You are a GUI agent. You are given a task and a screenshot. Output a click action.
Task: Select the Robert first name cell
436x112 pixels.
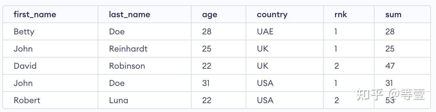[x=27, y=100]
